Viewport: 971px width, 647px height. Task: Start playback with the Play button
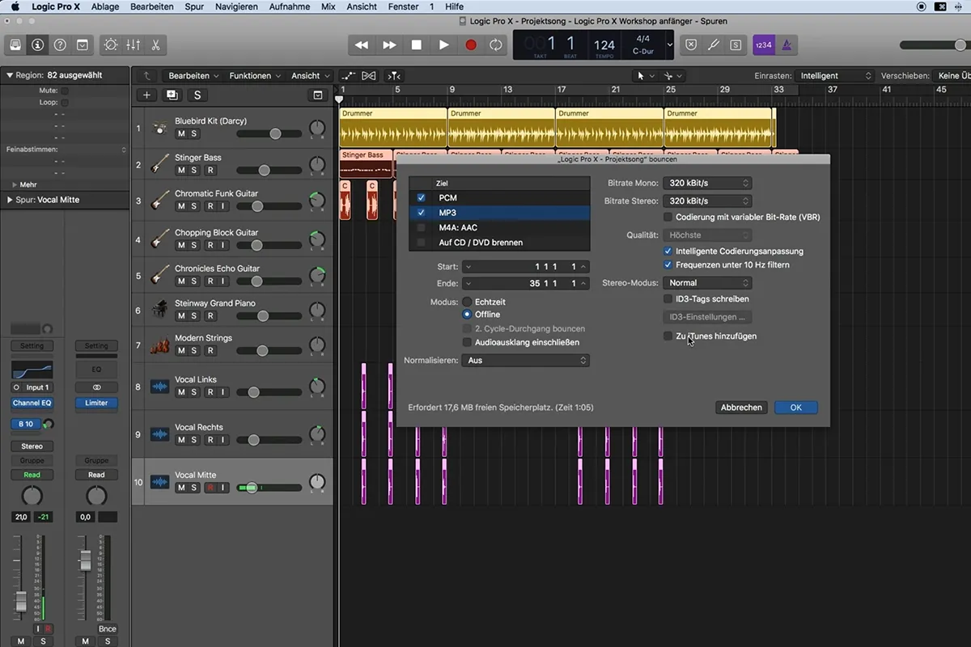(443, 45)
